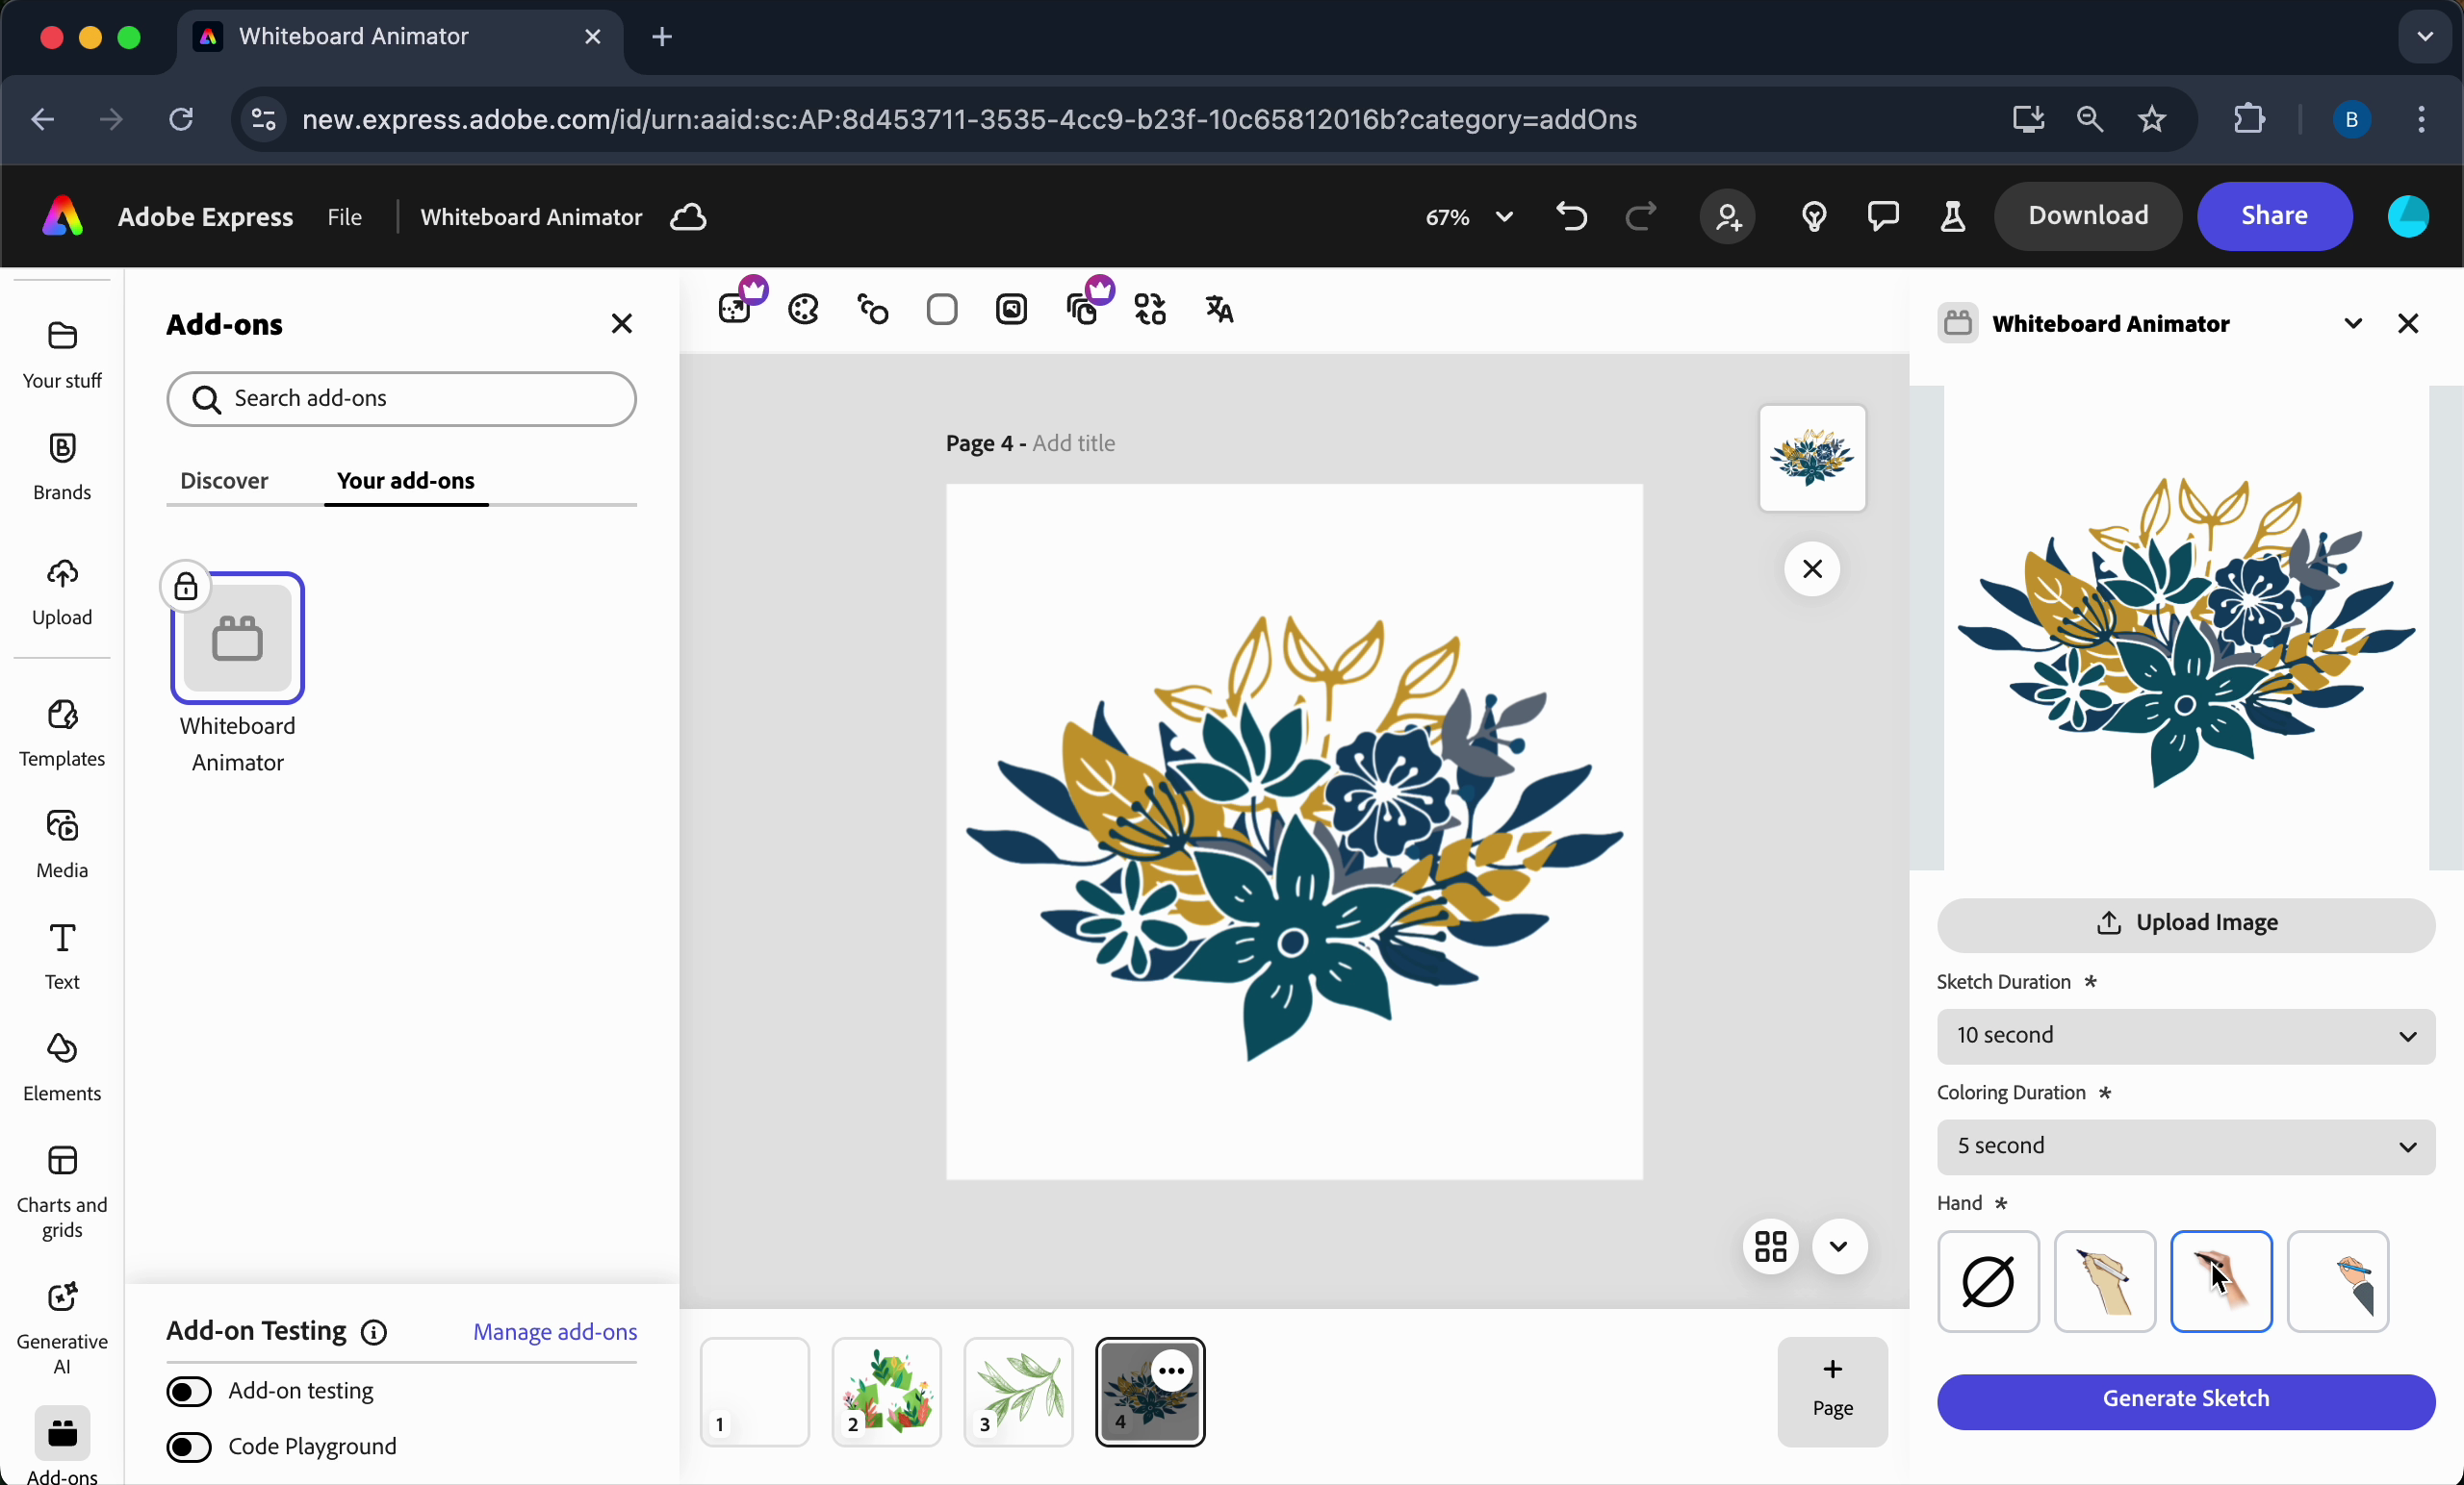
Task: Open the Media panel in sidebar
Action: [62, 843]
